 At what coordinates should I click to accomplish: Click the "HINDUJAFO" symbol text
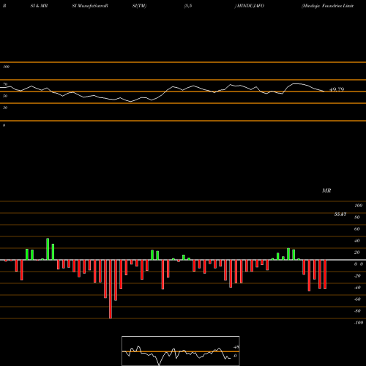(x=250, y=6)
